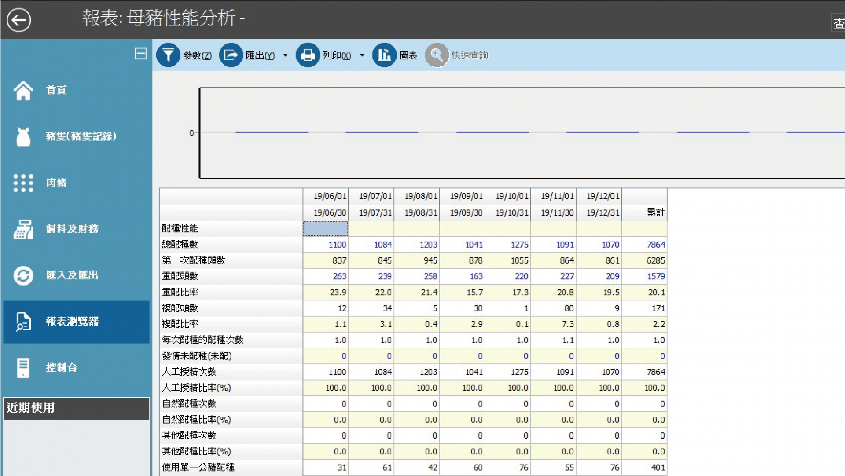Click the 每次配種的配種次數 row label
The image size is (845, 476).
point(203,340)
